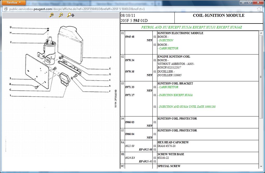Click the INJECTION EXCEPT XU9JA note
Image resolution: width=265 pixels, height=173 pixels.
click(x=175, y=95)
